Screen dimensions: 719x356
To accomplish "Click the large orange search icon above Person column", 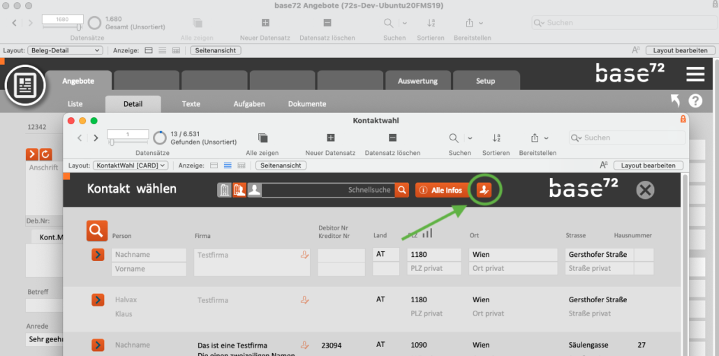I will (97, 230).
